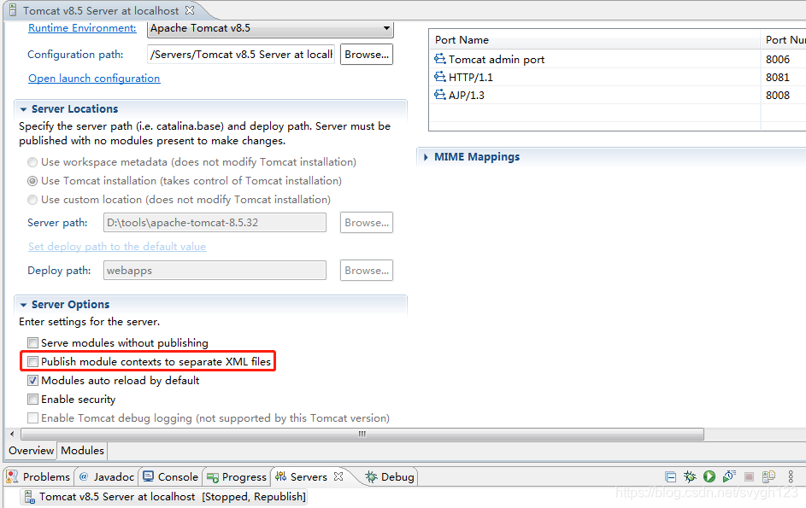Expand the MIME Mappings section

pos(426,157)
